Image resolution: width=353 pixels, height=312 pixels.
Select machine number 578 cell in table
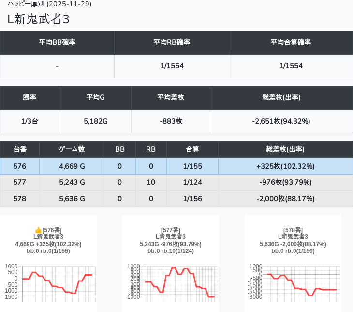[20, 198]
